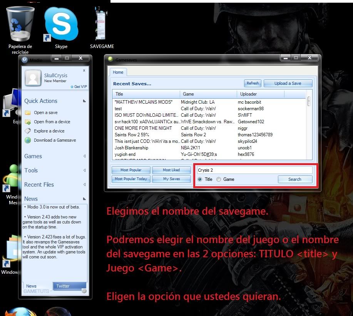Open the gear settings icon in Modio
Viewport: 353px width, 316px height.
pos(84,291)
